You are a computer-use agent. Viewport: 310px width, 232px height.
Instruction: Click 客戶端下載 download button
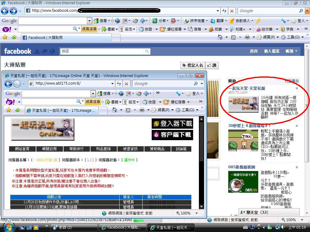pos(172,135)
